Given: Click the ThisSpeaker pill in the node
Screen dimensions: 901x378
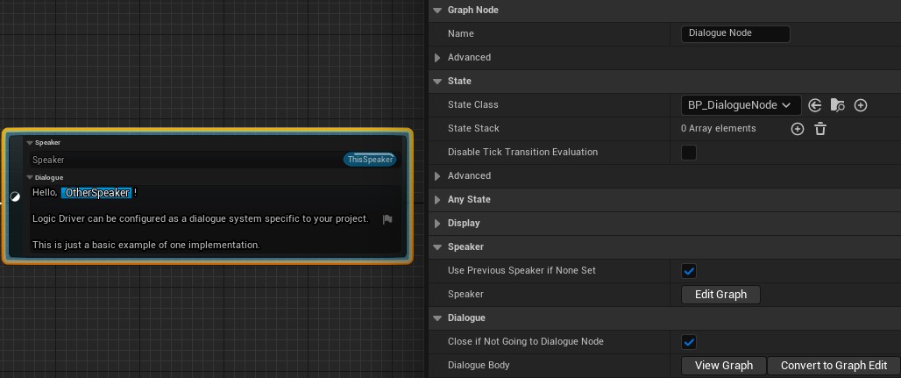Looking at the screenshot, I should [x=370, y=160].
